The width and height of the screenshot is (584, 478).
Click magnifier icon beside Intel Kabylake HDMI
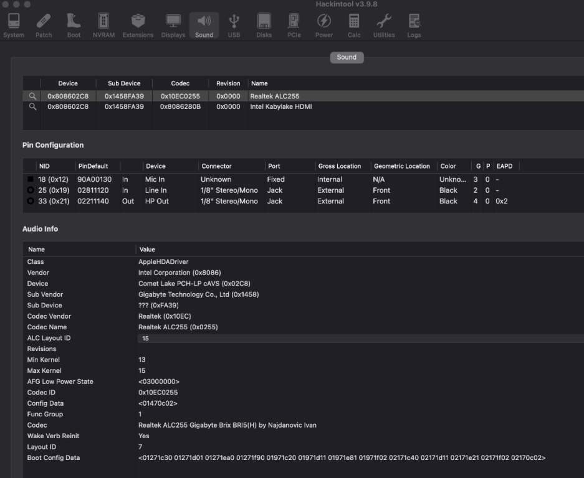pyautogui.click(x=32, y=107)
